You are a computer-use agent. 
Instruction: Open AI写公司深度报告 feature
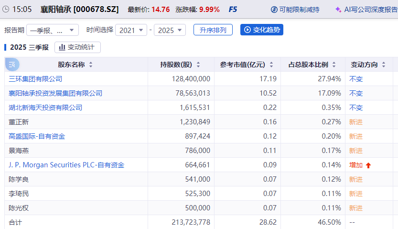pos(366,9)
